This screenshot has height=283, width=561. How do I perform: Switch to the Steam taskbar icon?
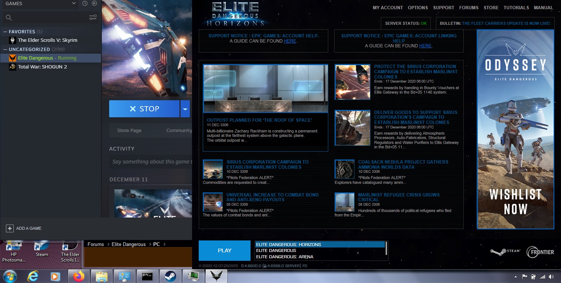(170, 276)
